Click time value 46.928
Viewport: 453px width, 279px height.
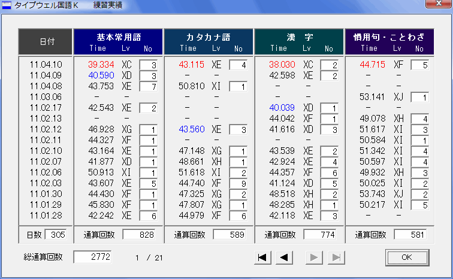(x=101, y=129)
